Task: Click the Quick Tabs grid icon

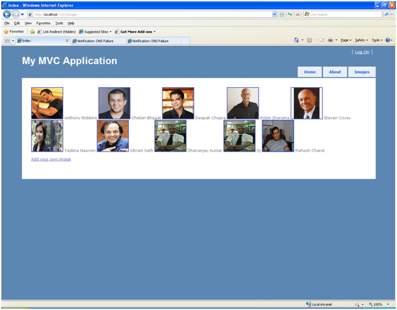Action: coord(7,40)
